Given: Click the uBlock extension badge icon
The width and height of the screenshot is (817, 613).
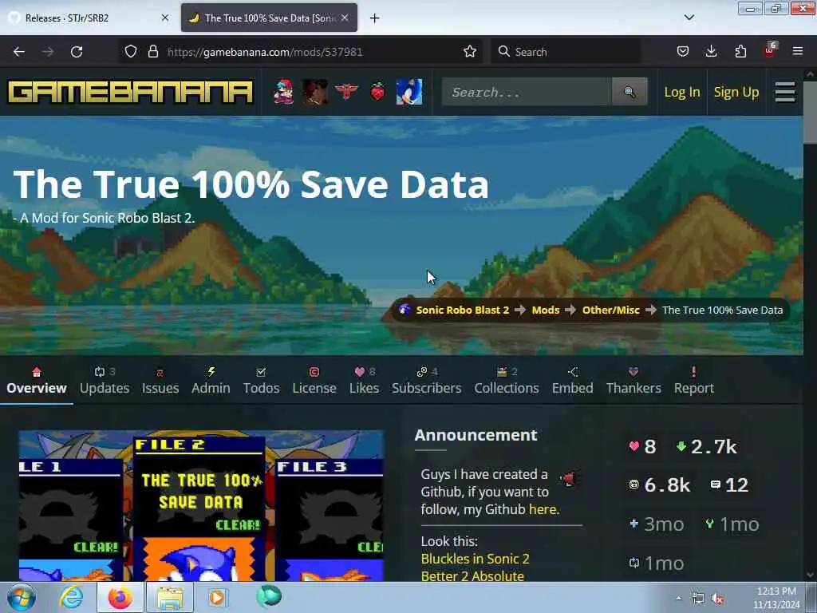Looking at the screenshot, I should tap(770, 50).
